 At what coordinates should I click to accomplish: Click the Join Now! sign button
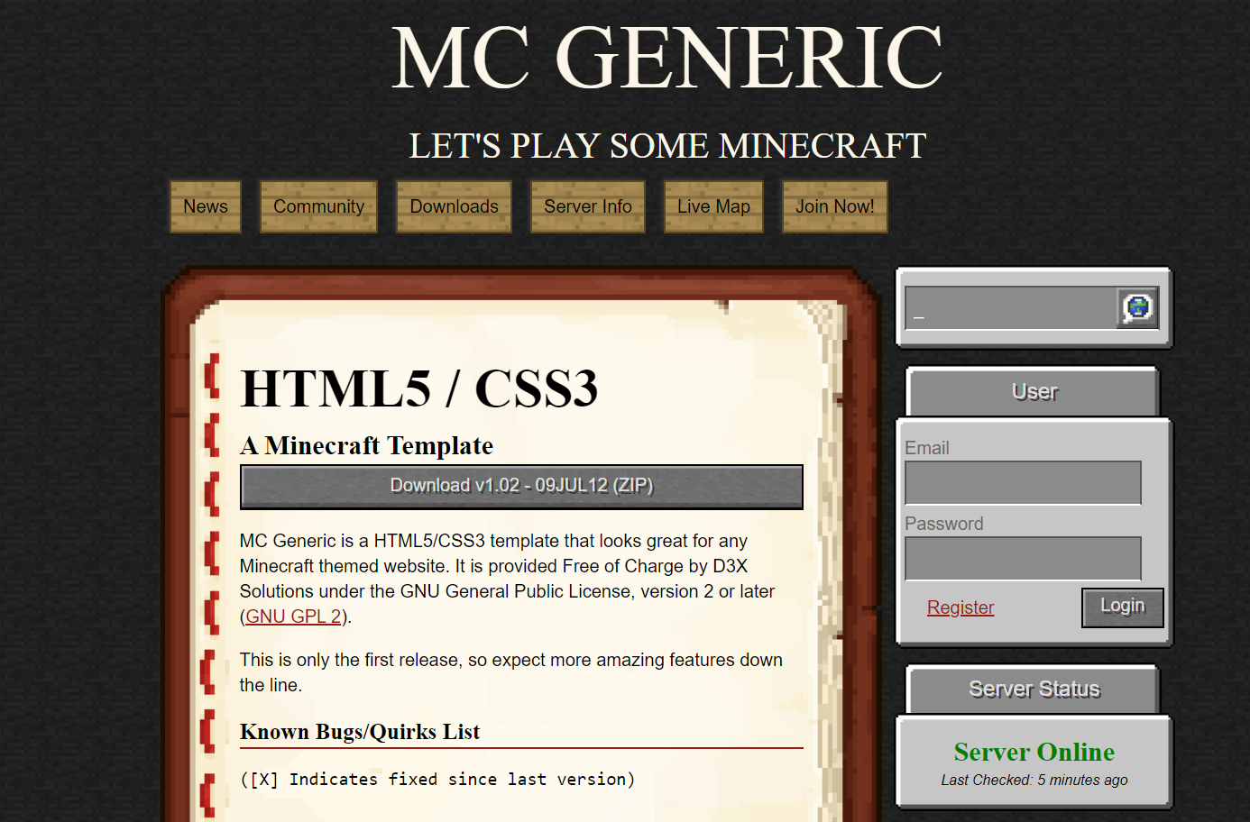click(x=834, y=206)
